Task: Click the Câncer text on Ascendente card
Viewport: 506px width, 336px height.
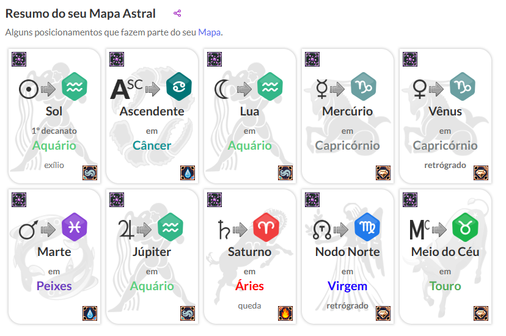Action: click(x=152, y=146)
